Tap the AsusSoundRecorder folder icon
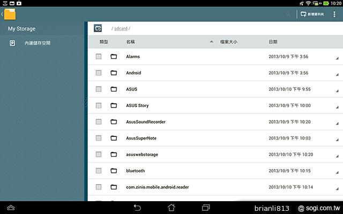This screenshot has height=214, width=343. (x=114, y=121)
